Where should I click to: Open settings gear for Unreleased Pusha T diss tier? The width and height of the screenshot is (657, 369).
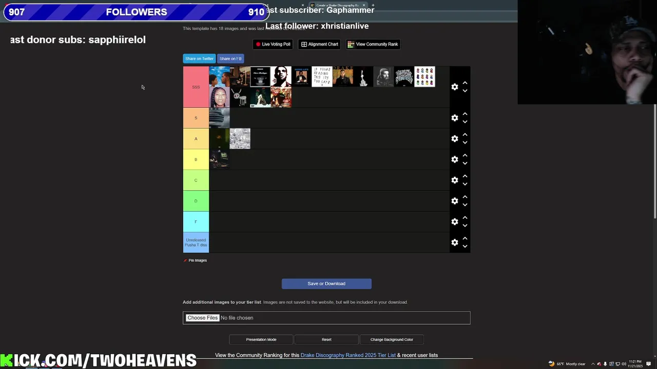tap(454, 242)
